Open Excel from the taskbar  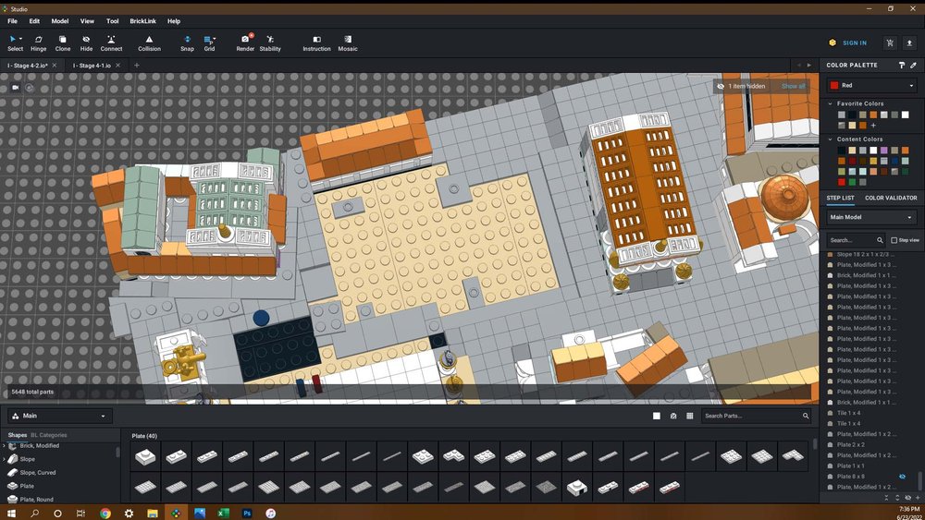pyautogui.click(x=223, y=513)
